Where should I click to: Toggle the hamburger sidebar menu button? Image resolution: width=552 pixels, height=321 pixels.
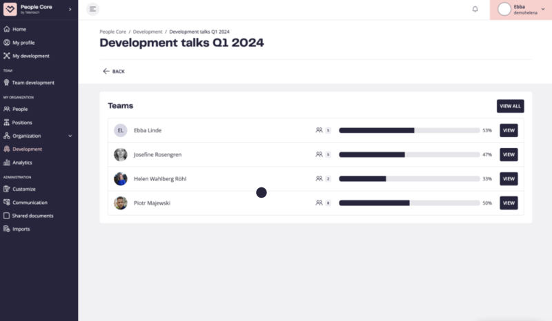point(93,9)
